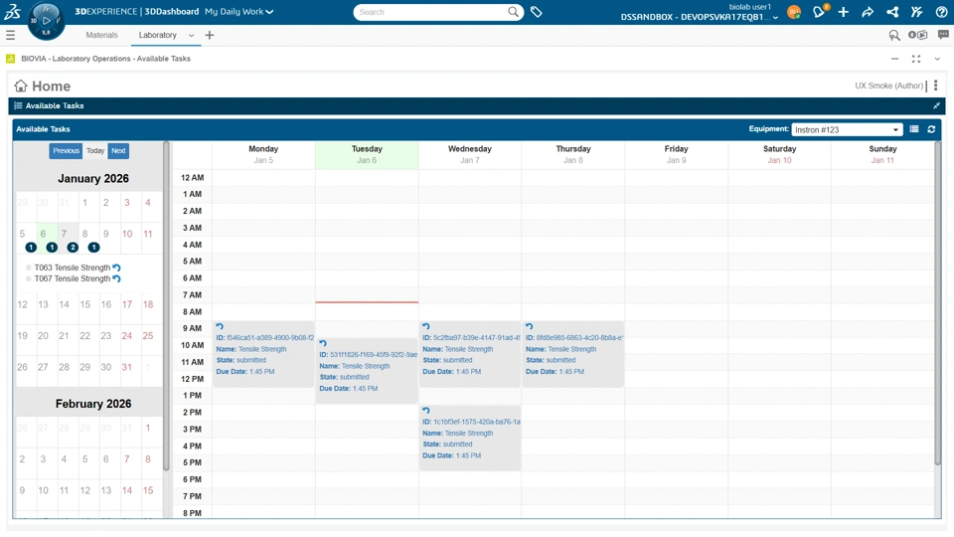
Task: Click the tag icon next to search
Action: pos(536,12)
